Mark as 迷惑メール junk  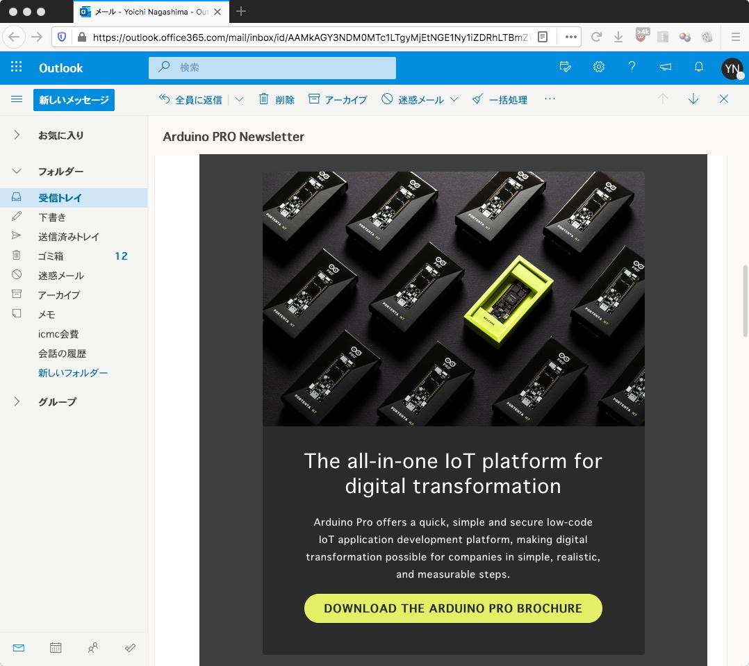[413, 99]
